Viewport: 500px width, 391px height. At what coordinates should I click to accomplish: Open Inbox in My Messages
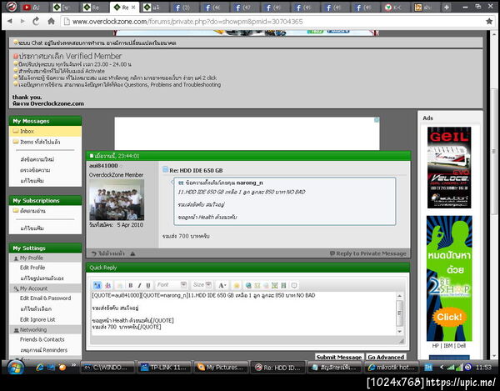[x=27, y=131]
